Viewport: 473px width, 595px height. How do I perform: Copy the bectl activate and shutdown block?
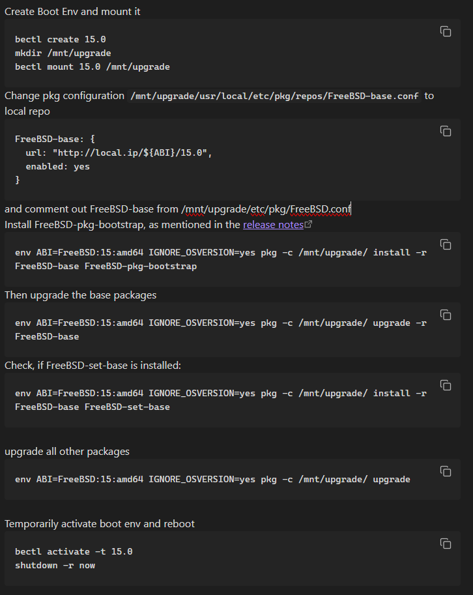[446, 544]
